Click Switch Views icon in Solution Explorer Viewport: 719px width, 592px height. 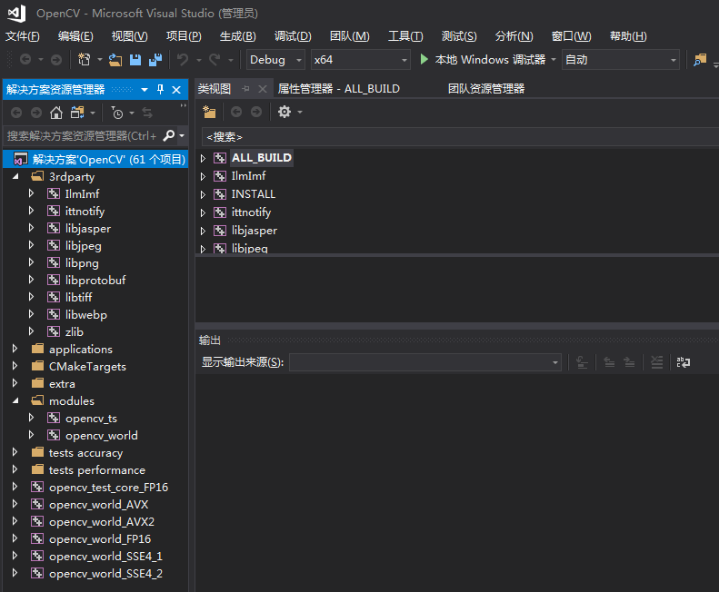pyautogui.click(x=77, y=113)
